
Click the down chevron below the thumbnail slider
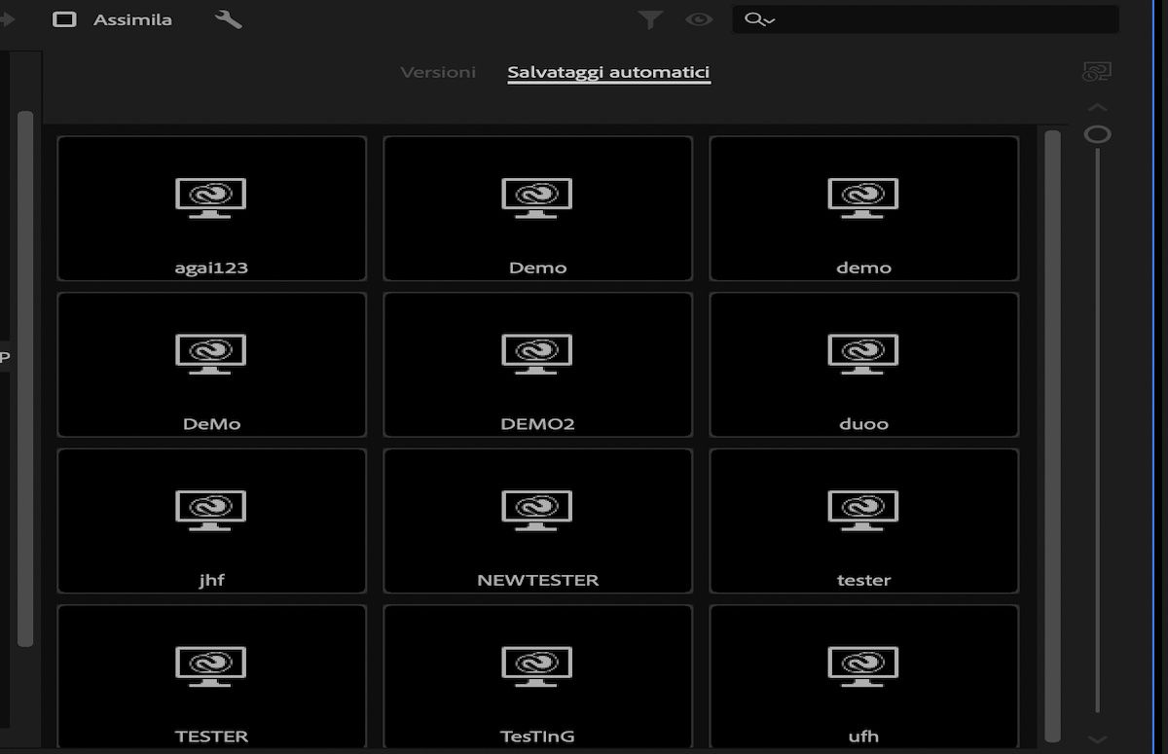1098,739
